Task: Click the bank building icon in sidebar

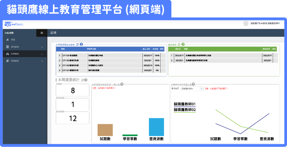Action: (x=7, y=47)
